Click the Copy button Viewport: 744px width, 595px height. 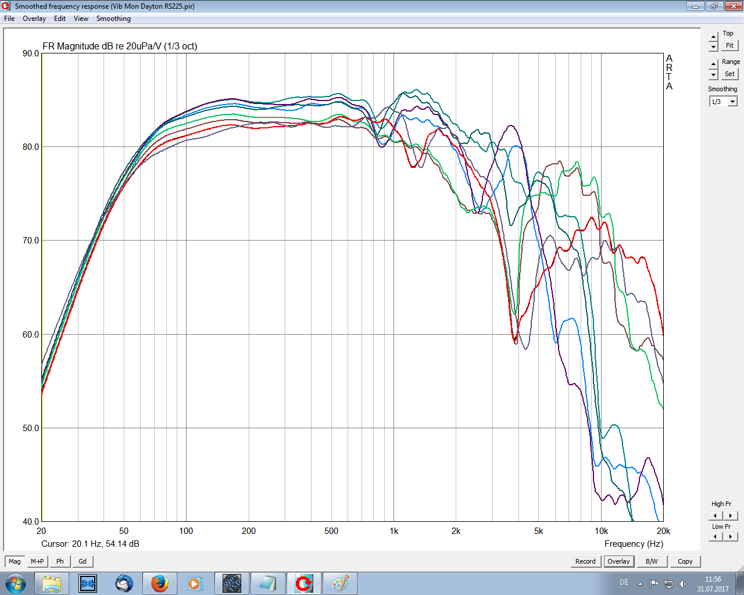[685, 561]
